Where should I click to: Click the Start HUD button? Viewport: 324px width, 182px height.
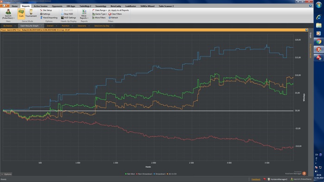(67, 10)
